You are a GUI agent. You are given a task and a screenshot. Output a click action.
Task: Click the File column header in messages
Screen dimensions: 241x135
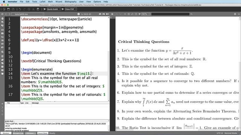click(x=8, y=103)
